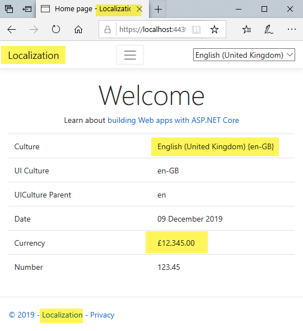
Task: Open the Privacy link in footer
Action: pos(102,315)
